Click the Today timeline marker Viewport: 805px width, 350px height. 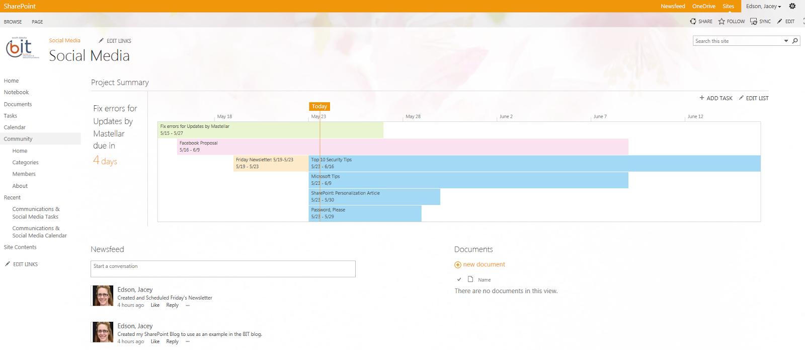click(319, 106)
